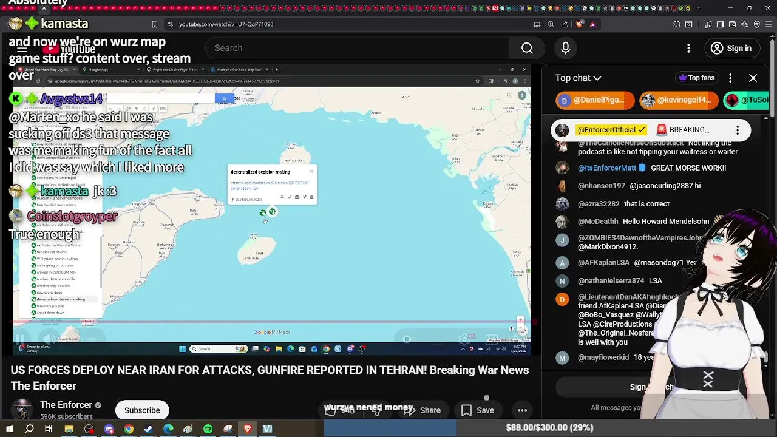Open a new browser tab with plus

[699, 8]
